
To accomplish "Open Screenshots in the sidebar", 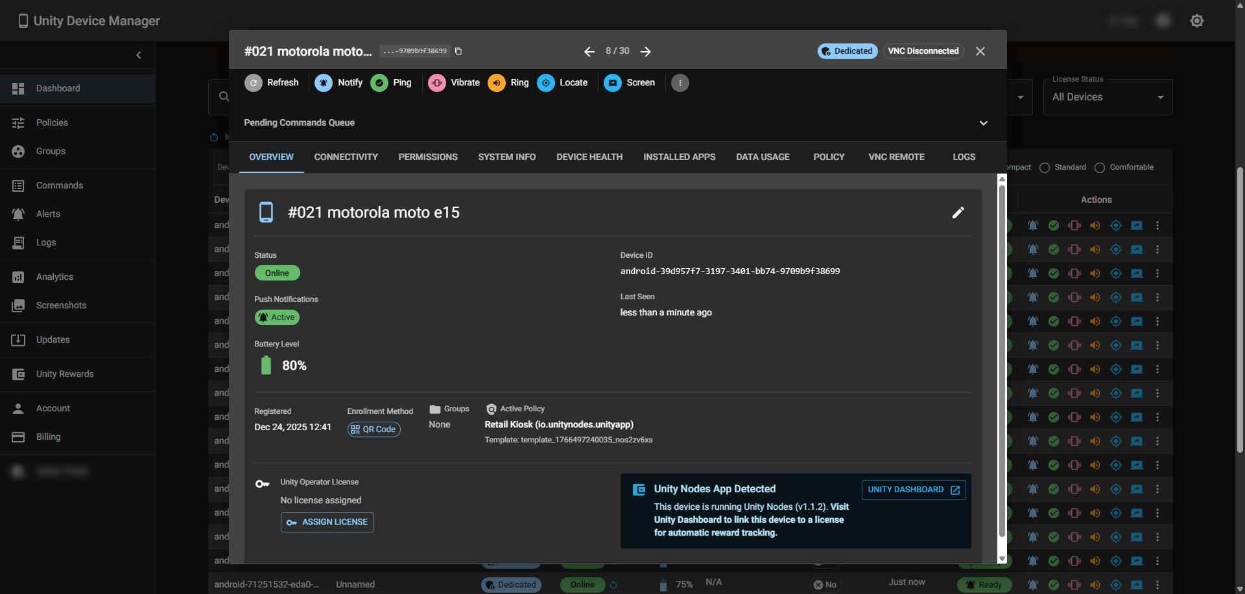I will (78, 305).
